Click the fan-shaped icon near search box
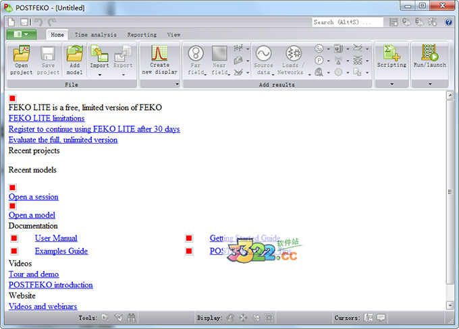459x329 pixels. click(433, 22)
